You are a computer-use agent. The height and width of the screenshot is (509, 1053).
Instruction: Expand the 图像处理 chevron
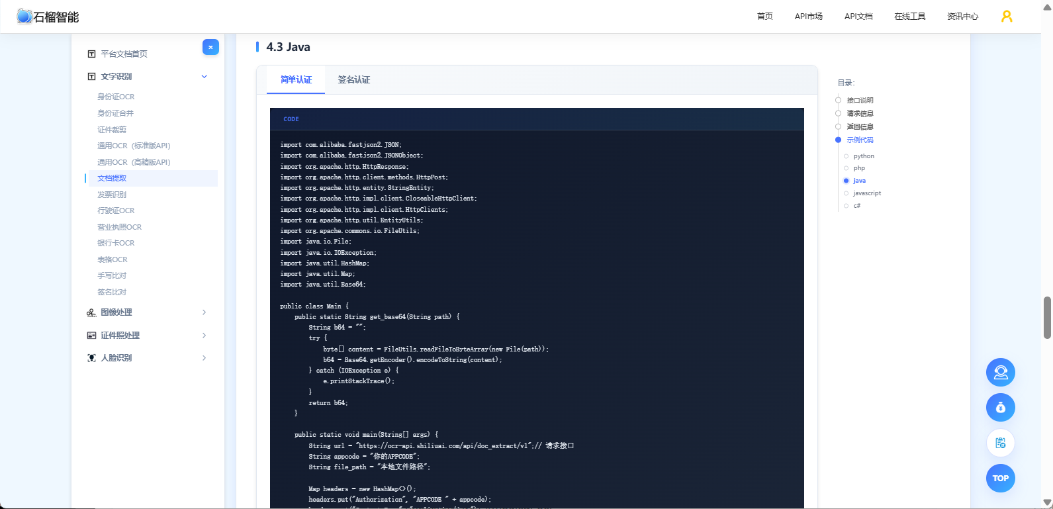coord(204,312)
